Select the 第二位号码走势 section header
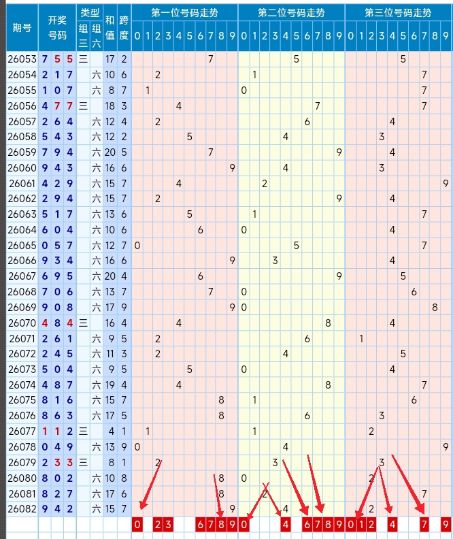453x539 pixels. click(x=291, y=13)
